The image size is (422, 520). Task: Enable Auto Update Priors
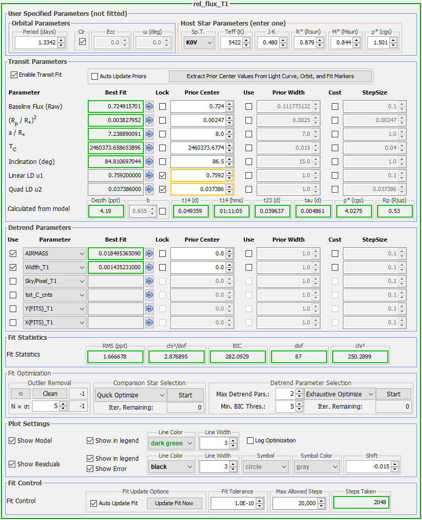[x=94, y=76]
